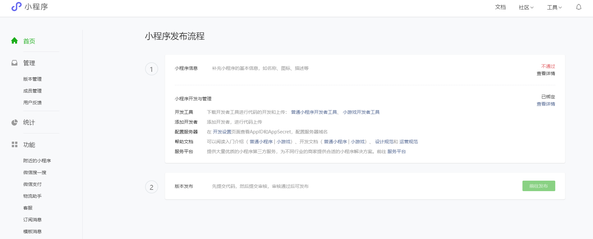Open 微信搜一搜 in the sidebar
593x239 pixels.
coord(35,172)
